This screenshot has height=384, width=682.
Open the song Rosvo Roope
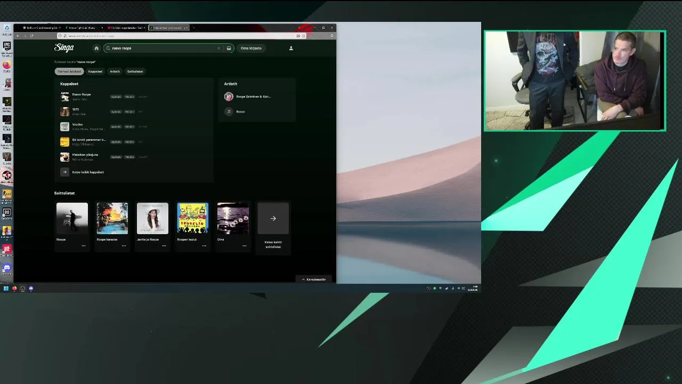82,94
